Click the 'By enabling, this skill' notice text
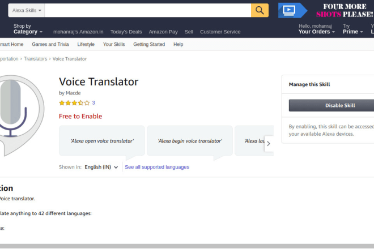Screen dimensions: 374x249 tap(331, 130)
